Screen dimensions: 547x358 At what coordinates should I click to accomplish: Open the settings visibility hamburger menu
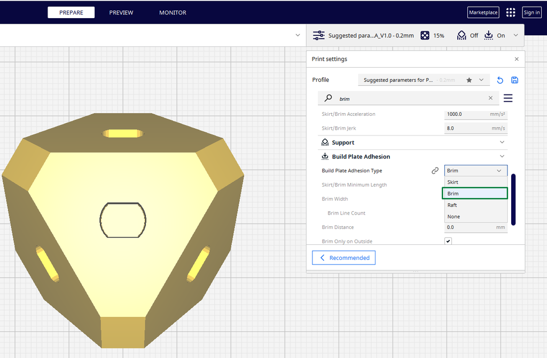coord(508,98)
